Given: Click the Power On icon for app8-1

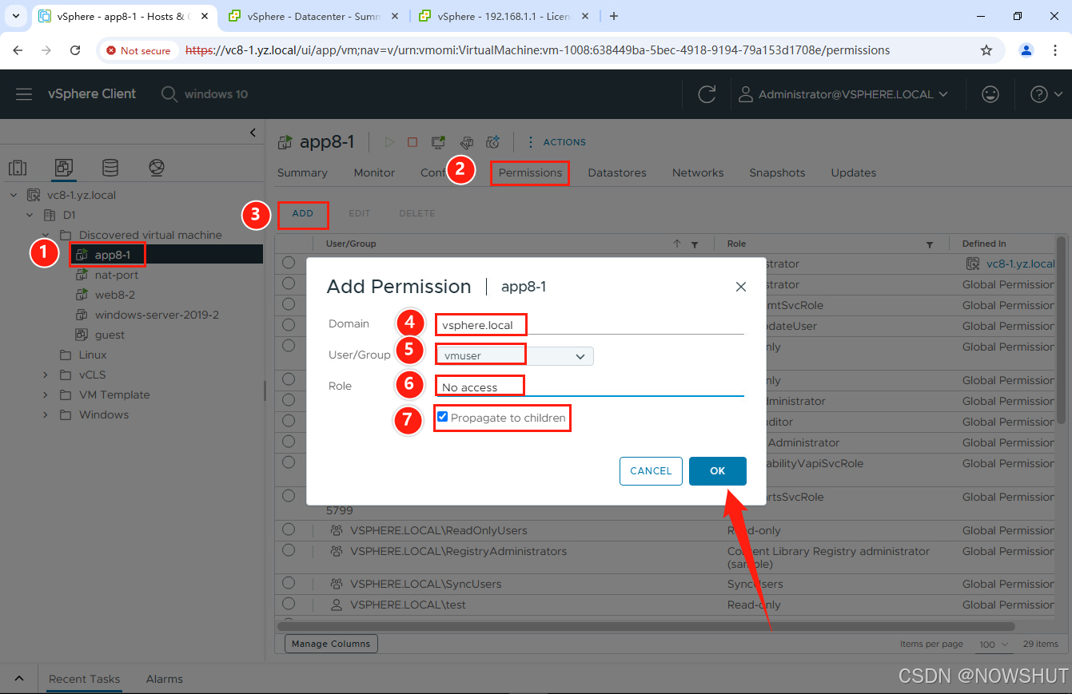Looking at the screenshot, I should click(389, 142).
